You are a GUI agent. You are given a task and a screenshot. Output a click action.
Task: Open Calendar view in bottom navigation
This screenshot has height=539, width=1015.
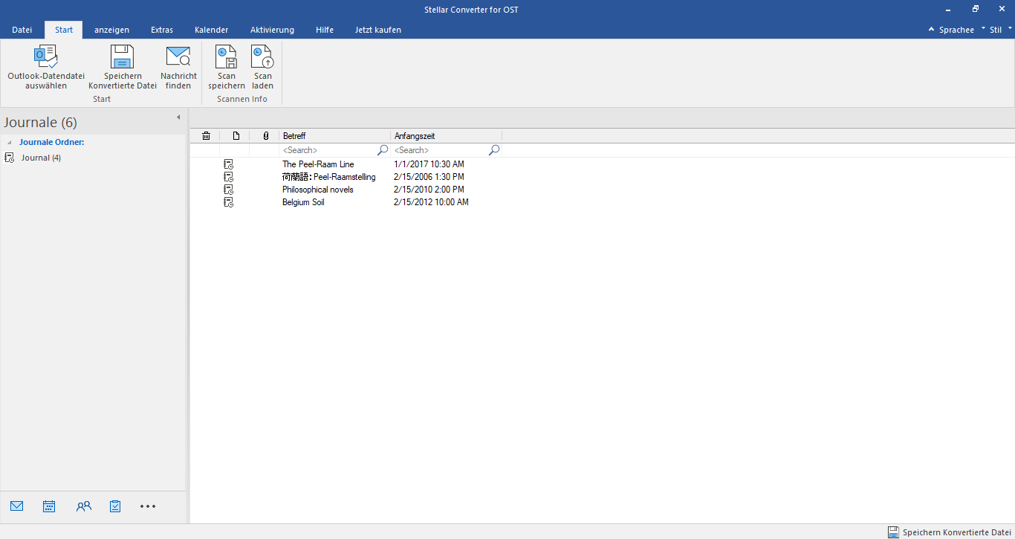click(49, 506)
